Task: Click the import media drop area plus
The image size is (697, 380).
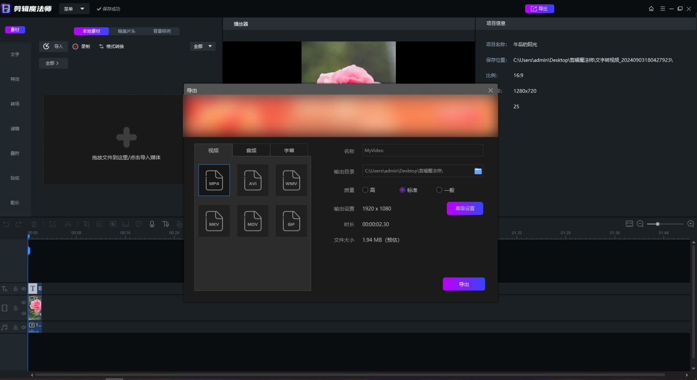Action: click(x=127, y=137)
